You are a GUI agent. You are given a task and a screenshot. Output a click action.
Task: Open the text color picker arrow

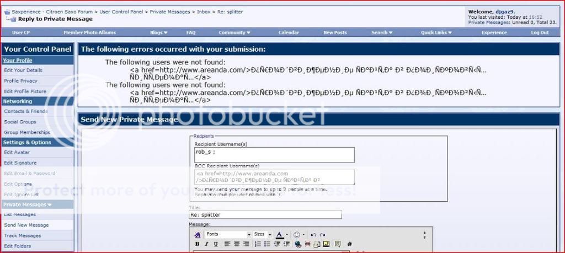point(287,235)
